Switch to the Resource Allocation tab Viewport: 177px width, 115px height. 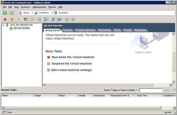(85, 30)
